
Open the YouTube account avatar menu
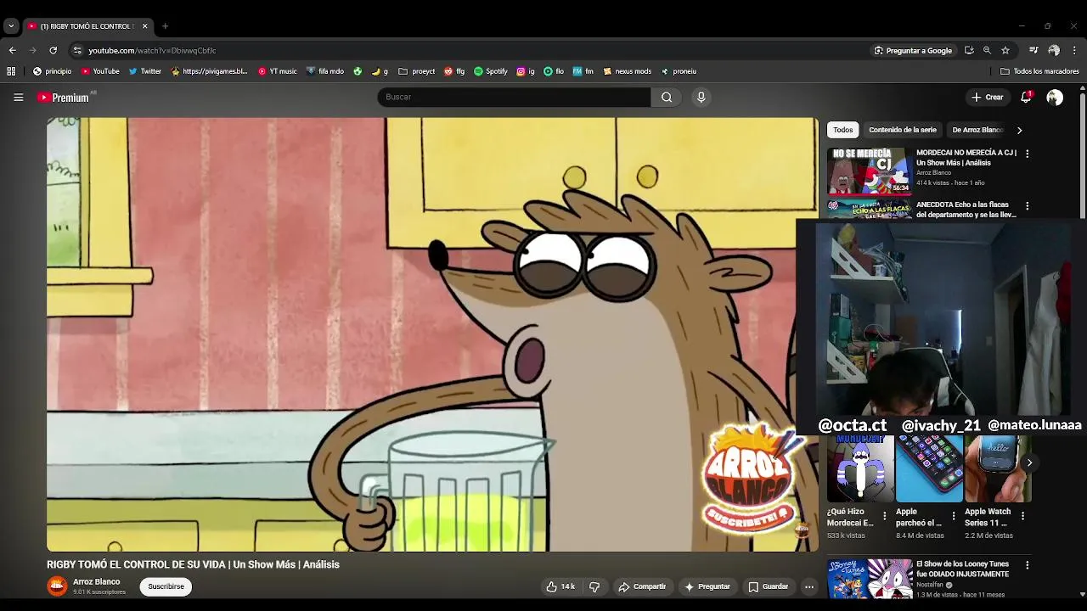click(1055, 98)
